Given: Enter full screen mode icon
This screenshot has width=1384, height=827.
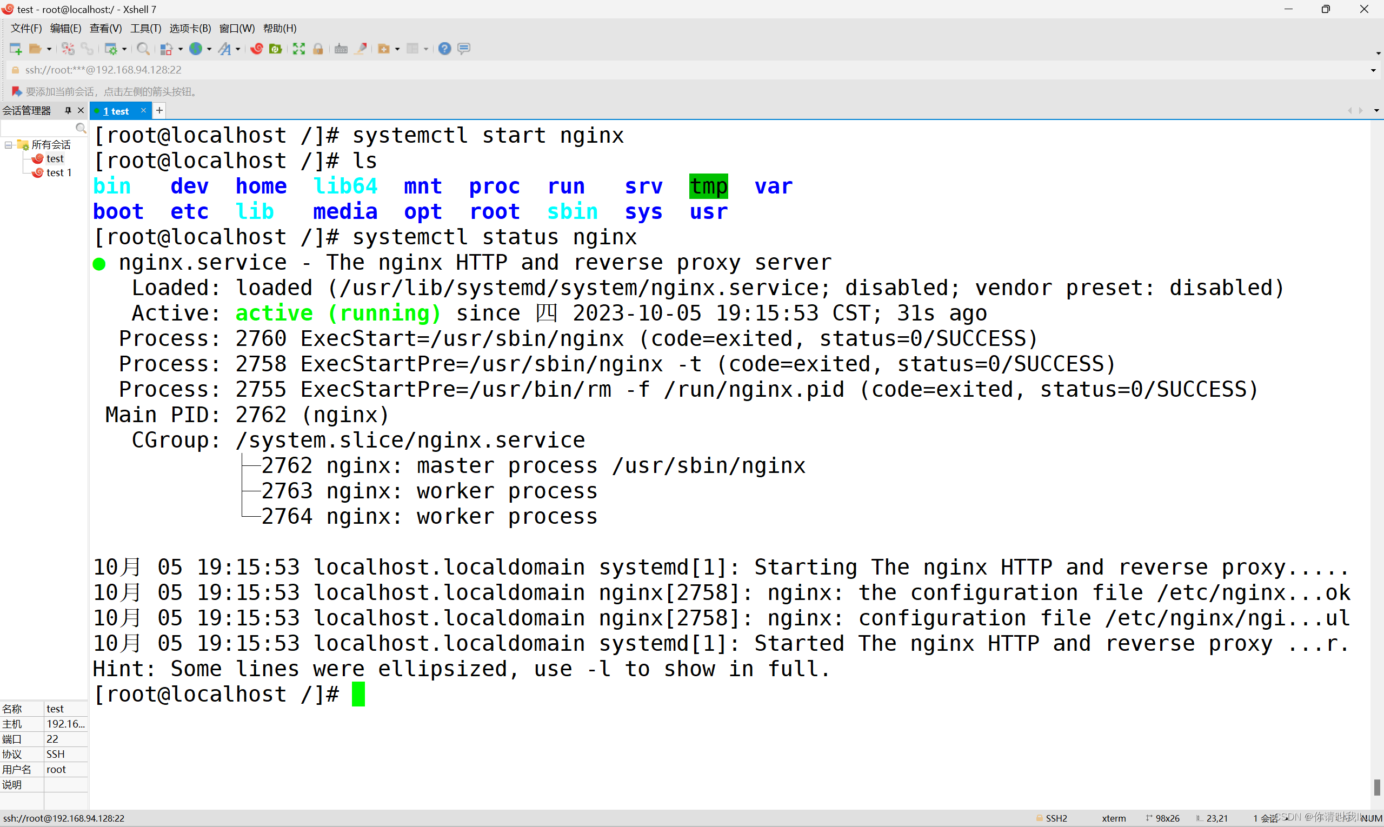Looking at the screenshot, I should [x=299, y=49].
